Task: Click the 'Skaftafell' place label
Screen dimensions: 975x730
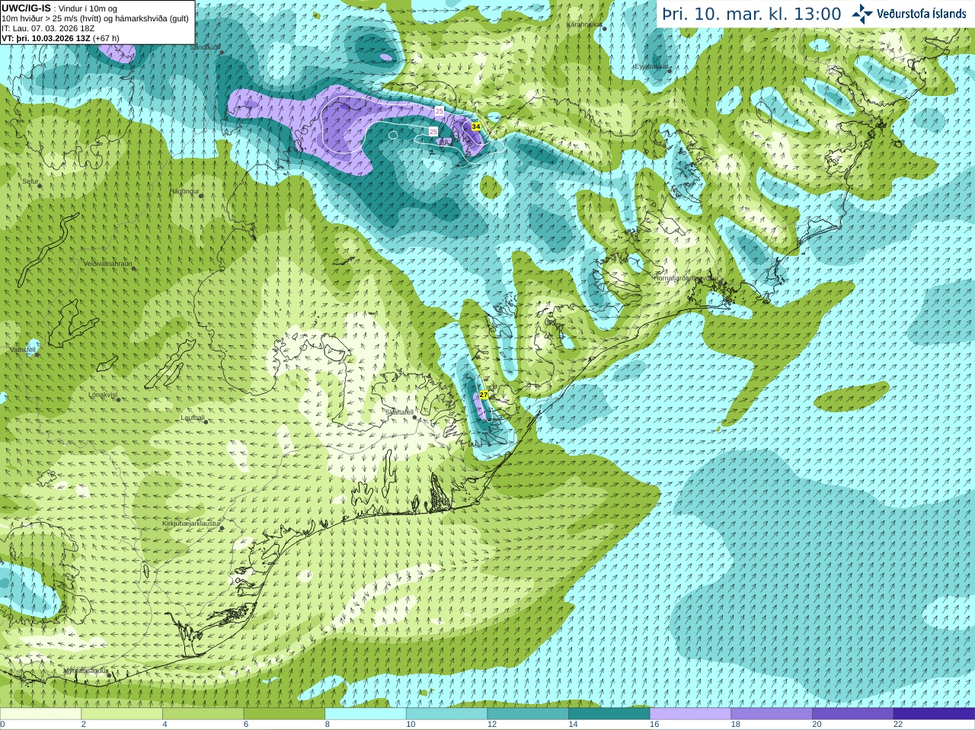Action: (x=399, y=412)
